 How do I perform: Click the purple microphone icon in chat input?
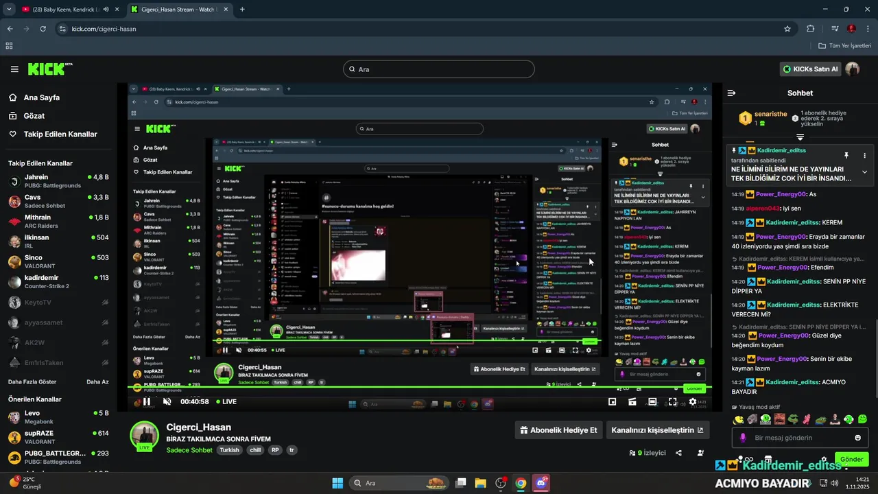742,438
